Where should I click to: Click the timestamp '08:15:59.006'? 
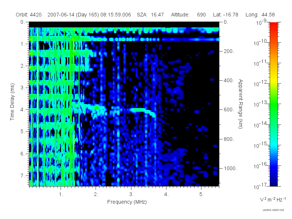click(x=116, y=15)
